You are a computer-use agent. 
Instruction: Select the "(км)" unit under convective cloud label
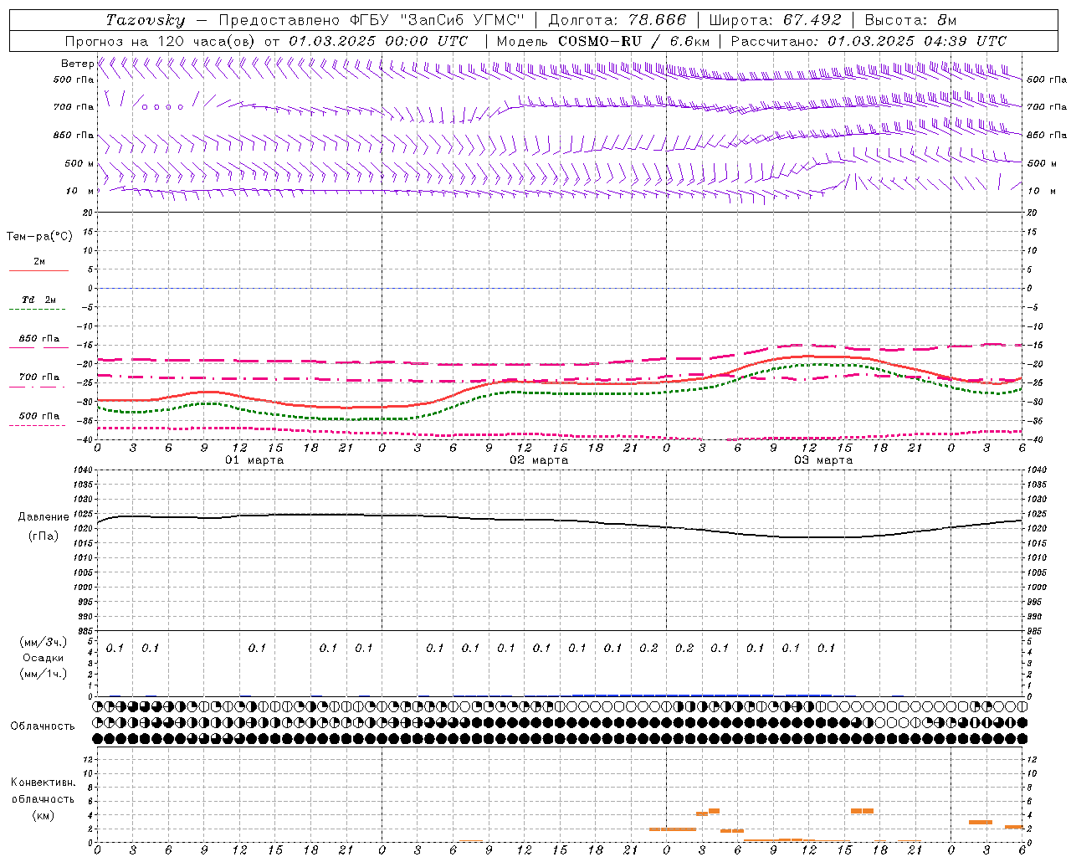point(43,815)
